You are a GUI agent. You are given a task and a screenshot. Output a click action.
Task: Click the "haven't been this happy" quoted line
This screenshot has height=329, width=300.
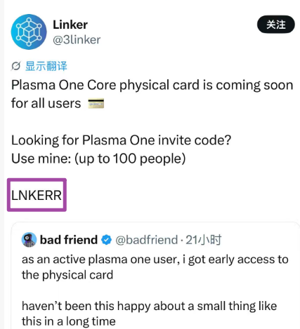[149, 306]
